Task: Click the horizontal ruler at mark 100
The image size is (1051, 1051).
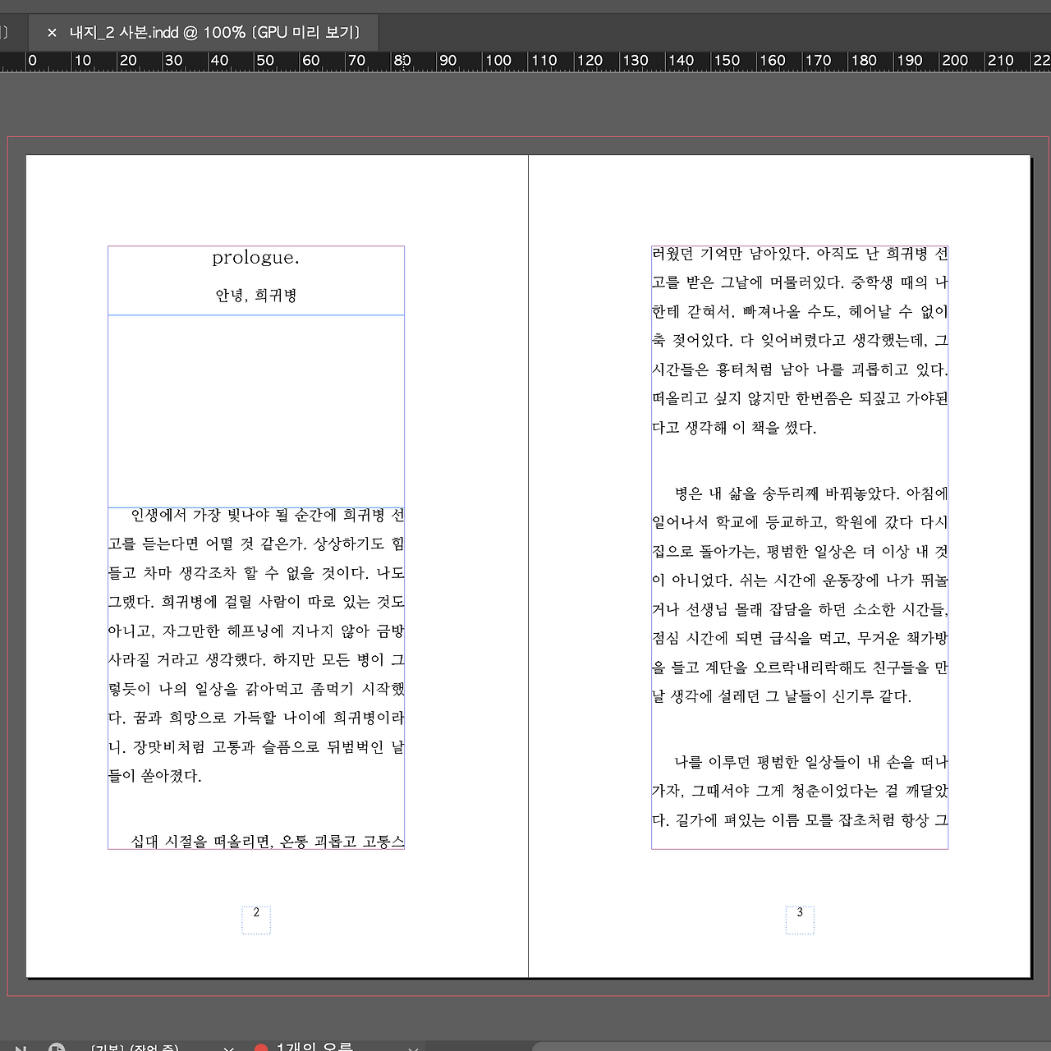Action: (x=498, y=61)
